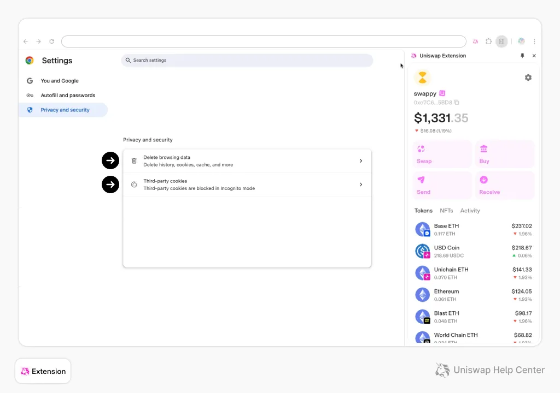Viewport: 560px width, 393px height.
Task: Open the Swap action
Action: pyautogui.click(x=442, y=154)
